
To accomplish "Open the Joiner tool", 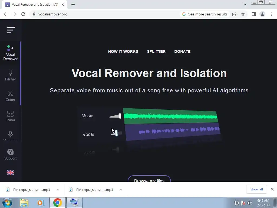I will tap(10, 116).
